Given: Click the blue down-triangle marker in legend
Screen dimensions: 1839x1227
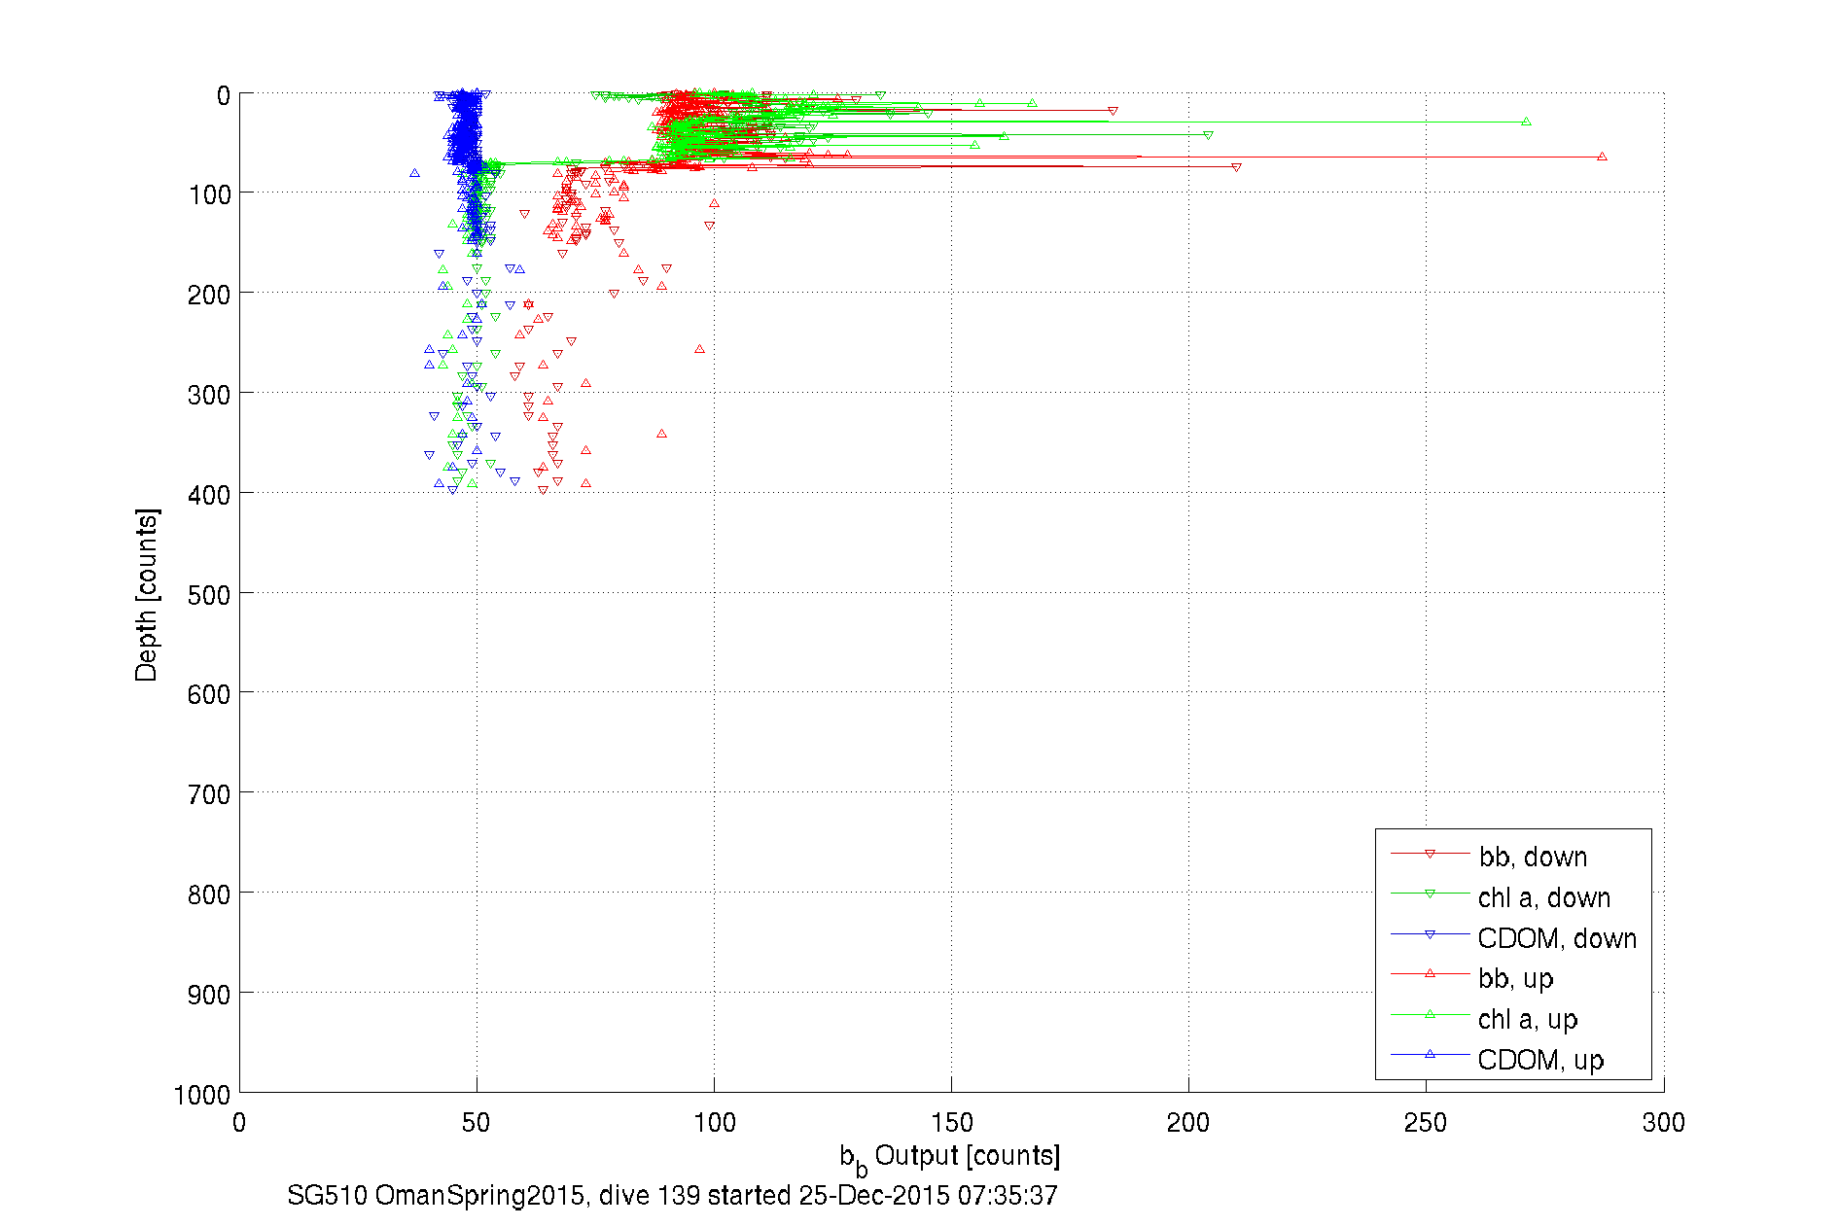Looking at the screenshot, I should click(1430, 934).
